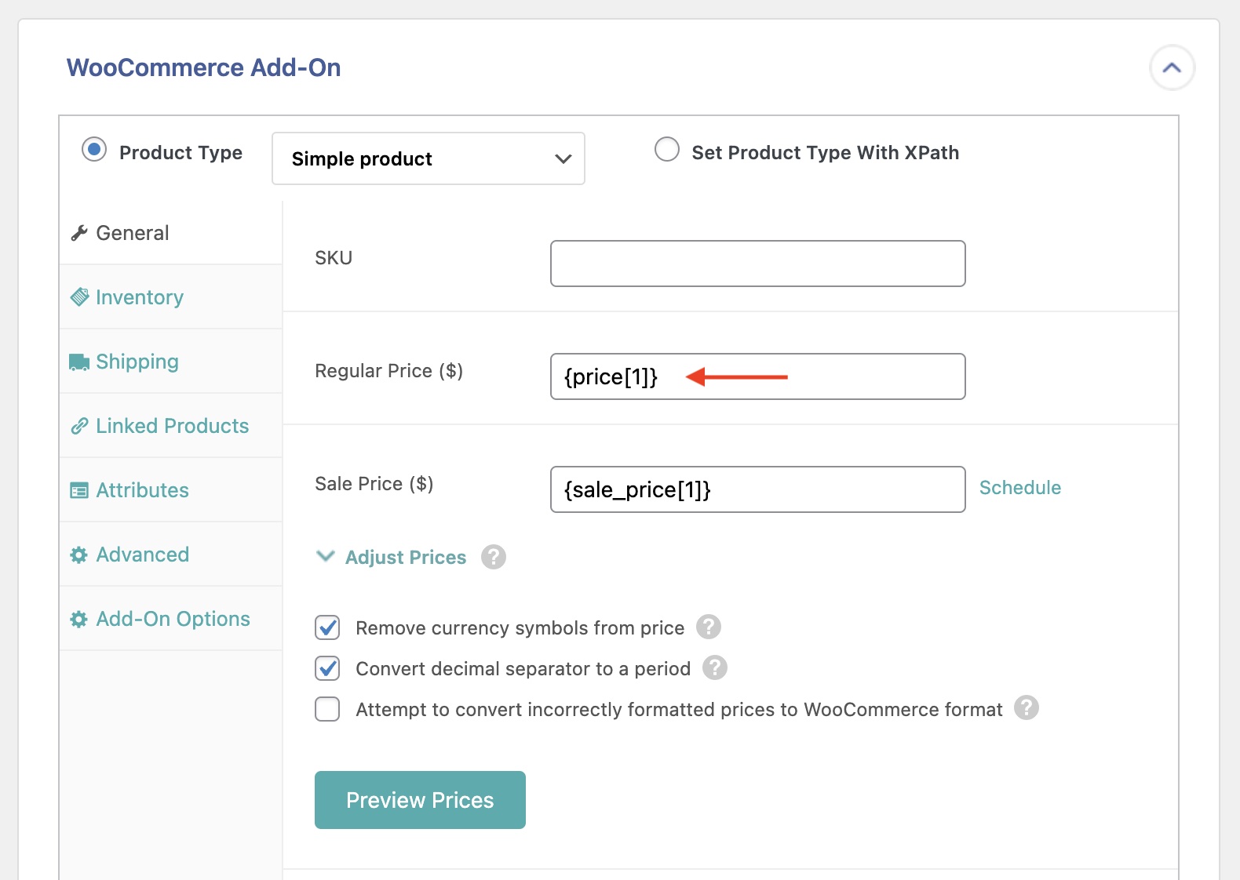The height and width of the screenshot is (880, 1240).
Task: Click the SKU label
Action: point(334,258)
